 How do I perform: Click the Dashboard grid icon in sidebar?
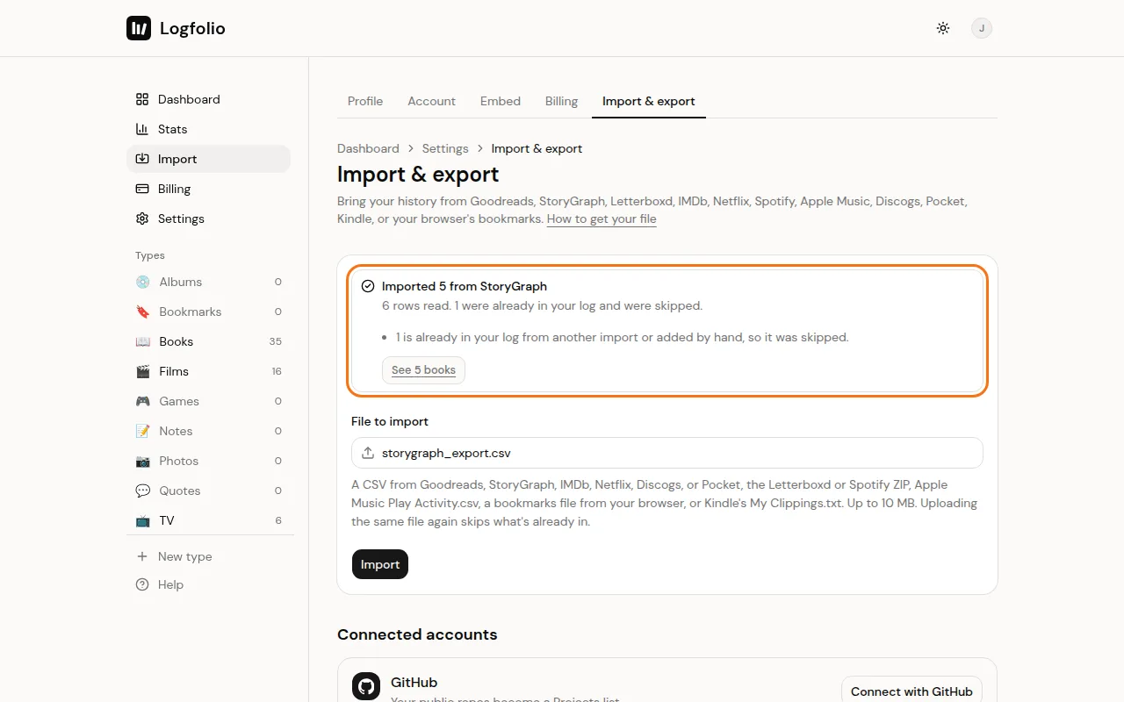tap(142, 99)
